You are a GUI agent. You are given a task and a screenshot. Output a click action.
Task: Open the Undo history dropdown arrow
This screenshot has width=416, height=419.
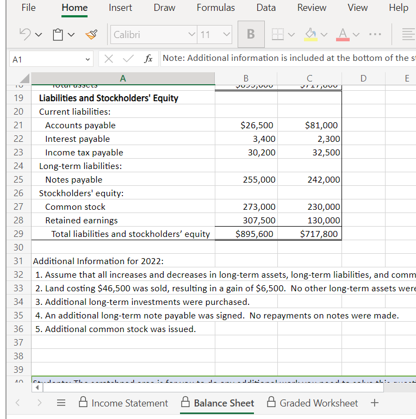coord(39,35)
